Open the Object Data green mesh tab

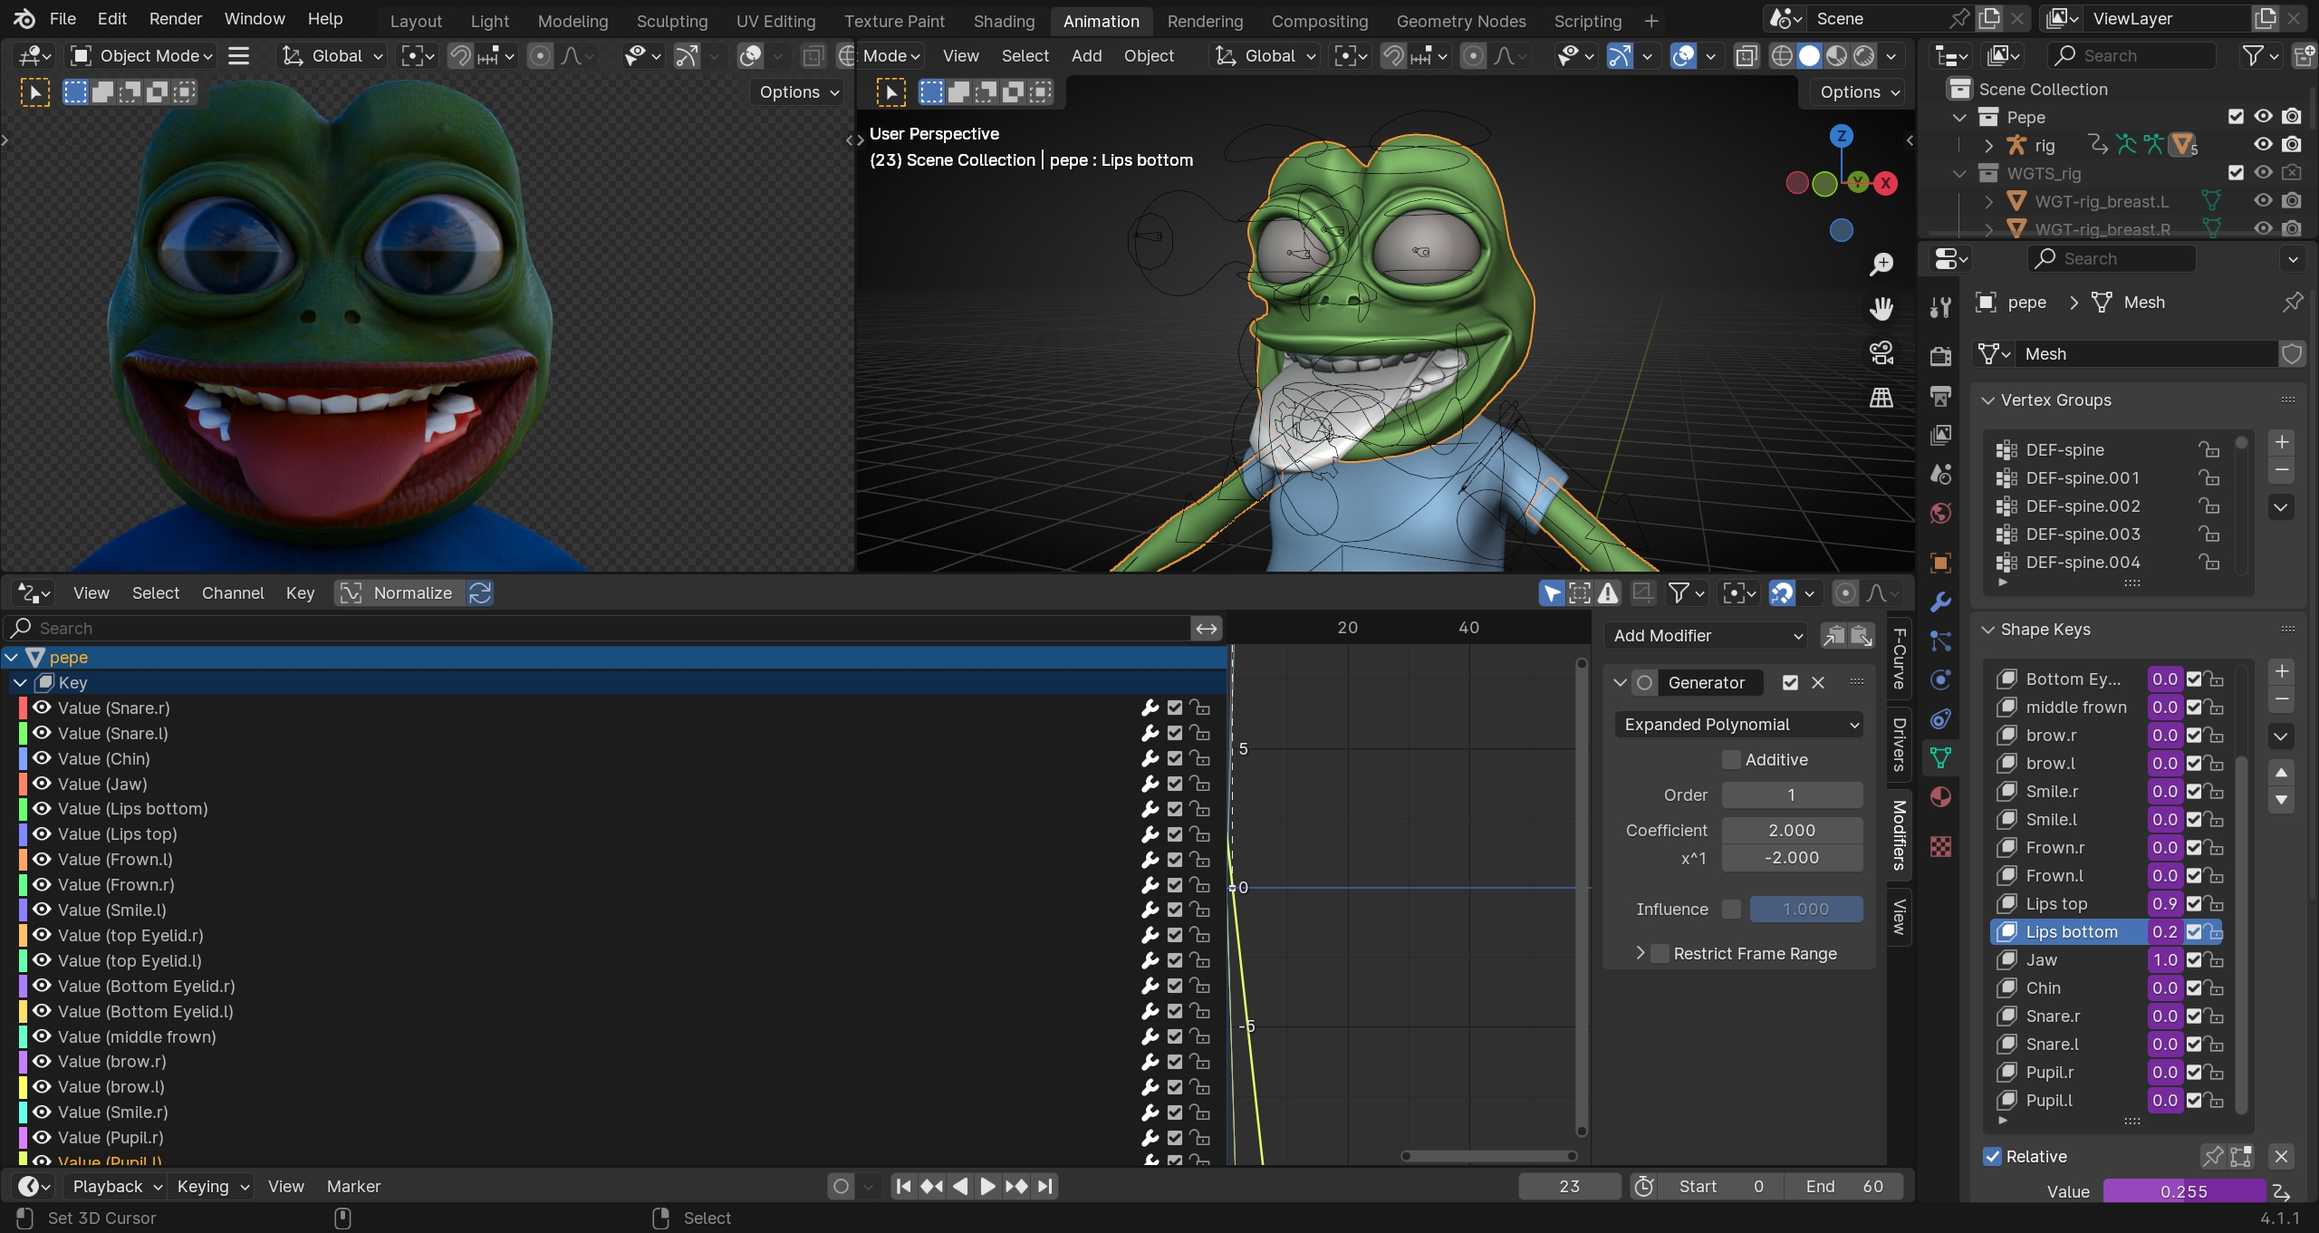tap(1940, 757)
